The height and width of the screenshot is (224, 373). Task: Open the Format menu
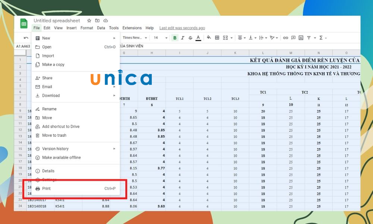click(87, 28)
